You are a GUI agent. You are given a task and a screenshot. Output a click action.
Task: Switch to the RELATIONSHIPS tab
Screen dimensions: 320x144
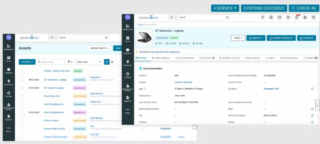tap(184, 58)
